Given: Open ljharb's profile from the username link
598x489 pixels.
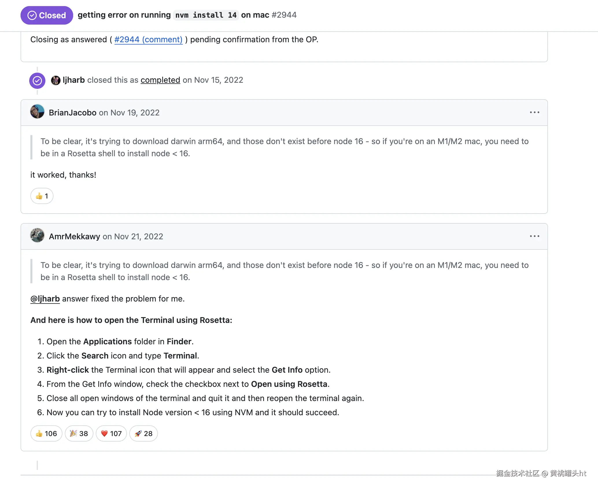Looking at the screenshot, I should pos(74,80).
